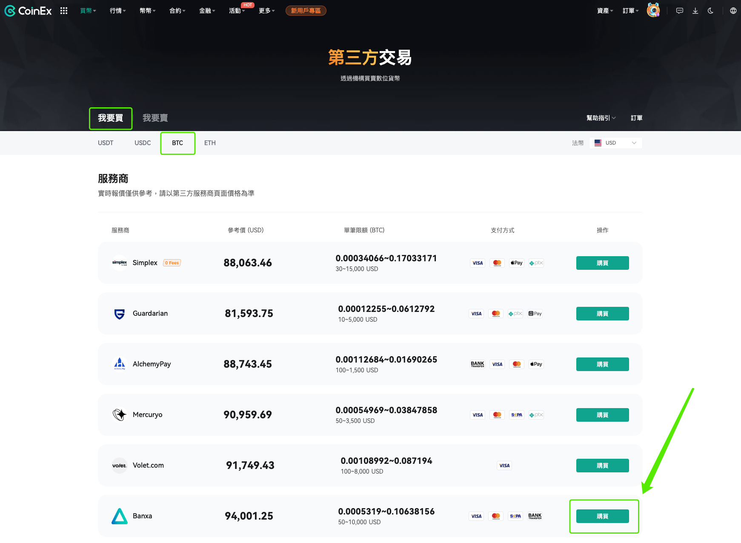Click the 0 Fees badge beside Simplex
741x543 pixels.
click(172, 263)
